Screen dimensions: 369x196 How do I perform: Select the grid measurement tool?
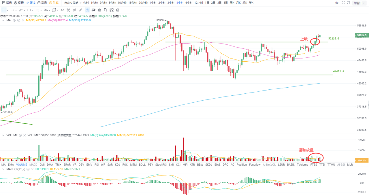[54, 10]
